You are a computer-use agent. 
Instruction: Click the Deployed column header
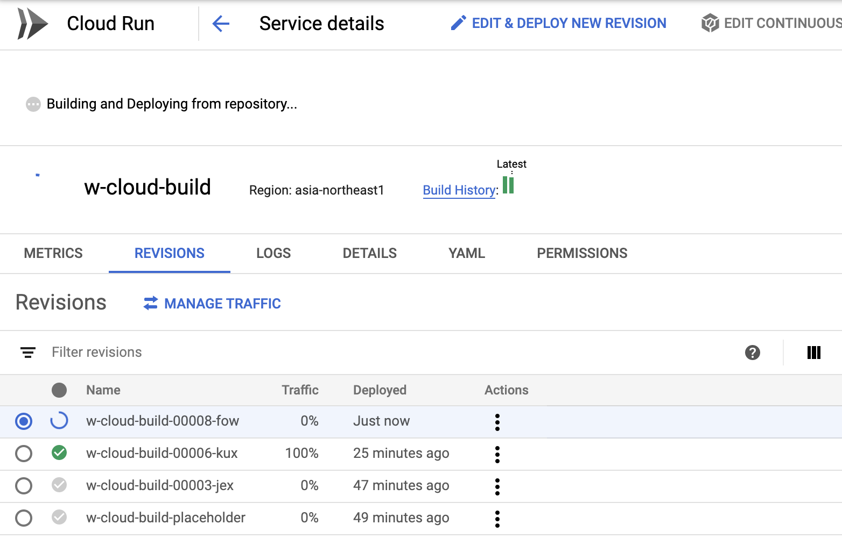point(380,390)
